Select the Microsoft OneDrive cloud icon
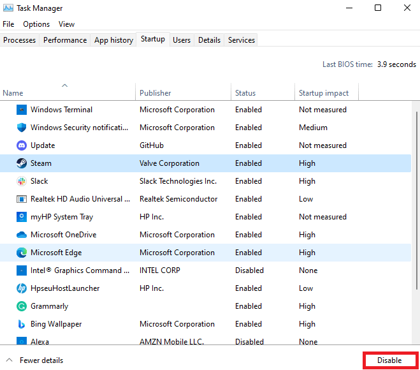The height and width of the screenshot is (370, 420). pyautogui.click(x=21, y=235)
